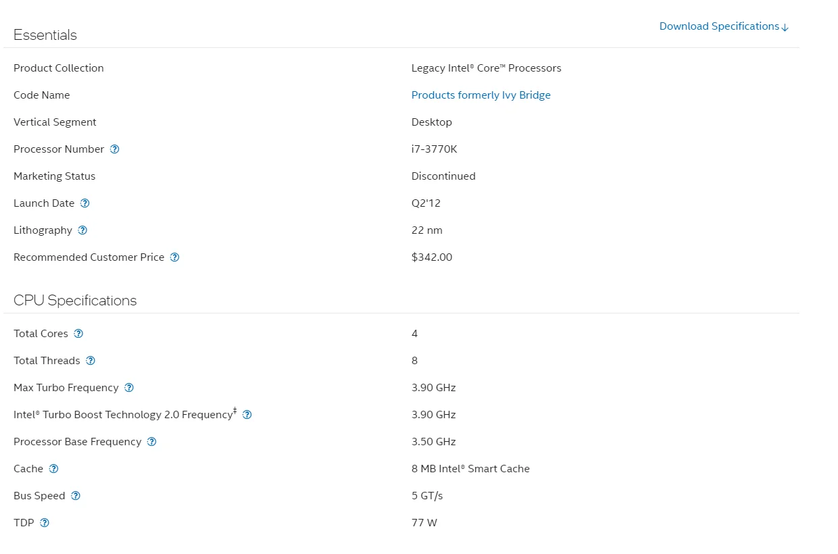Click the $342.00 price value
The image size is (838, 554).
432,257
